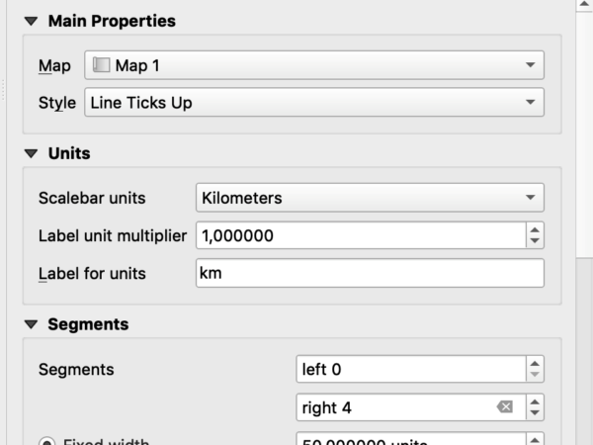Viewport: 593px width, 445px height.
Task: Click the left 0 segments field
Action: pyautogui.click(x=411, y=369)
